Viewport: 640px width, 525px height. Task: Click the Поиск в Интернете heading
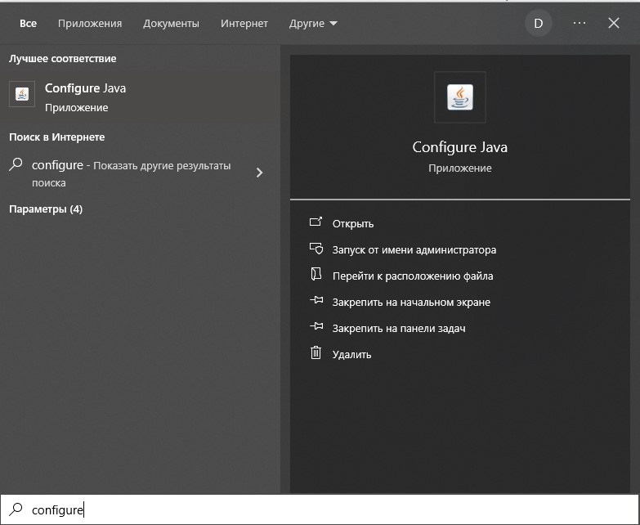pyautogui.click(x=56, y=137)
